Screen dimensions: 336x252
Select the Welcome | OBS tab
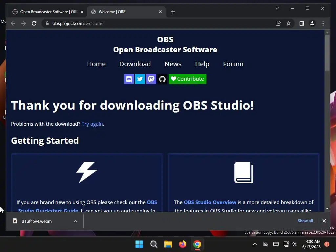[x=126, y=12]
